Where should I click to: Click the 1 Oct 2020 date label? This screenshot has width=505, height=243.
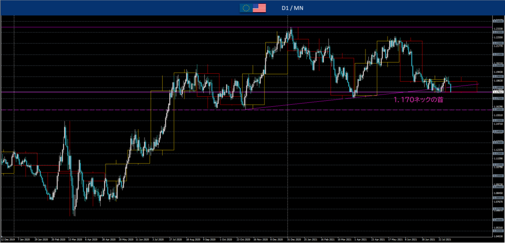pos(226,240)
